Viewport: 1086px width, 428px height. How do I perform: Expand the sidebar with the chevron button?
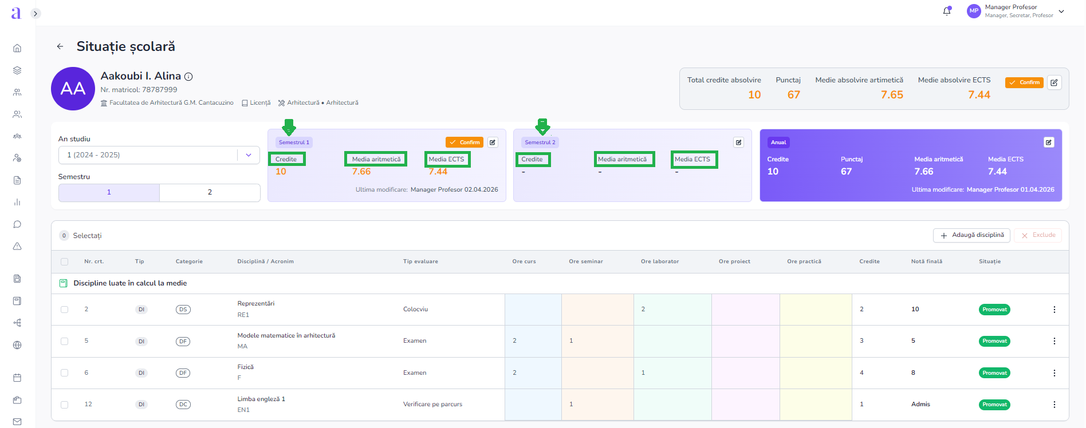[36, 14]
